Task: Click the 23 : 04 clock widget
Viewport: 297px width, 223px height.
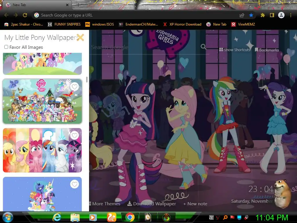Action: [x=261, y=189]
